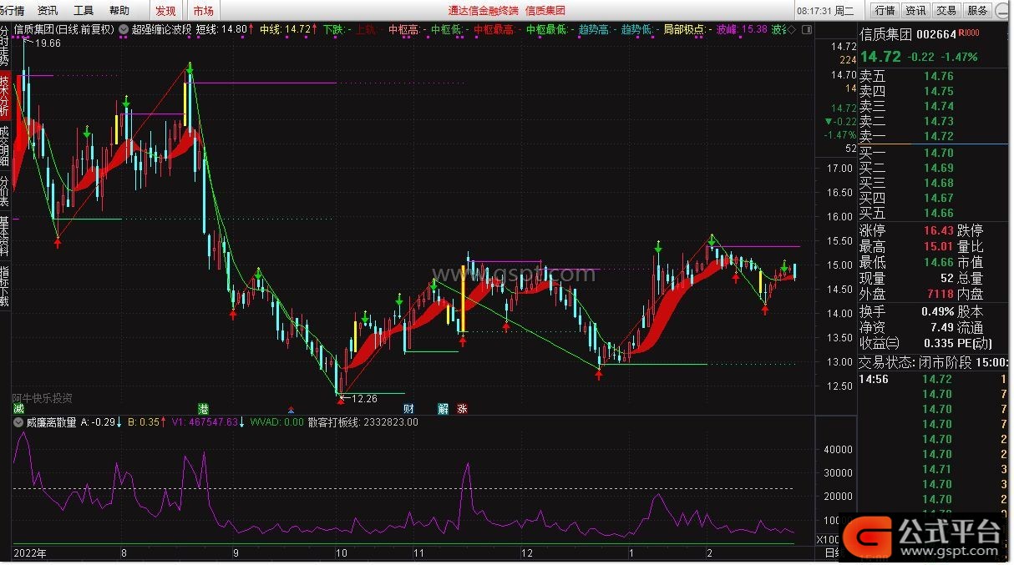Image resolution: width=1014 pixels, height=565 pixels.
Task: Click the 买一 price 14.70
Action: tap(938, 153)
